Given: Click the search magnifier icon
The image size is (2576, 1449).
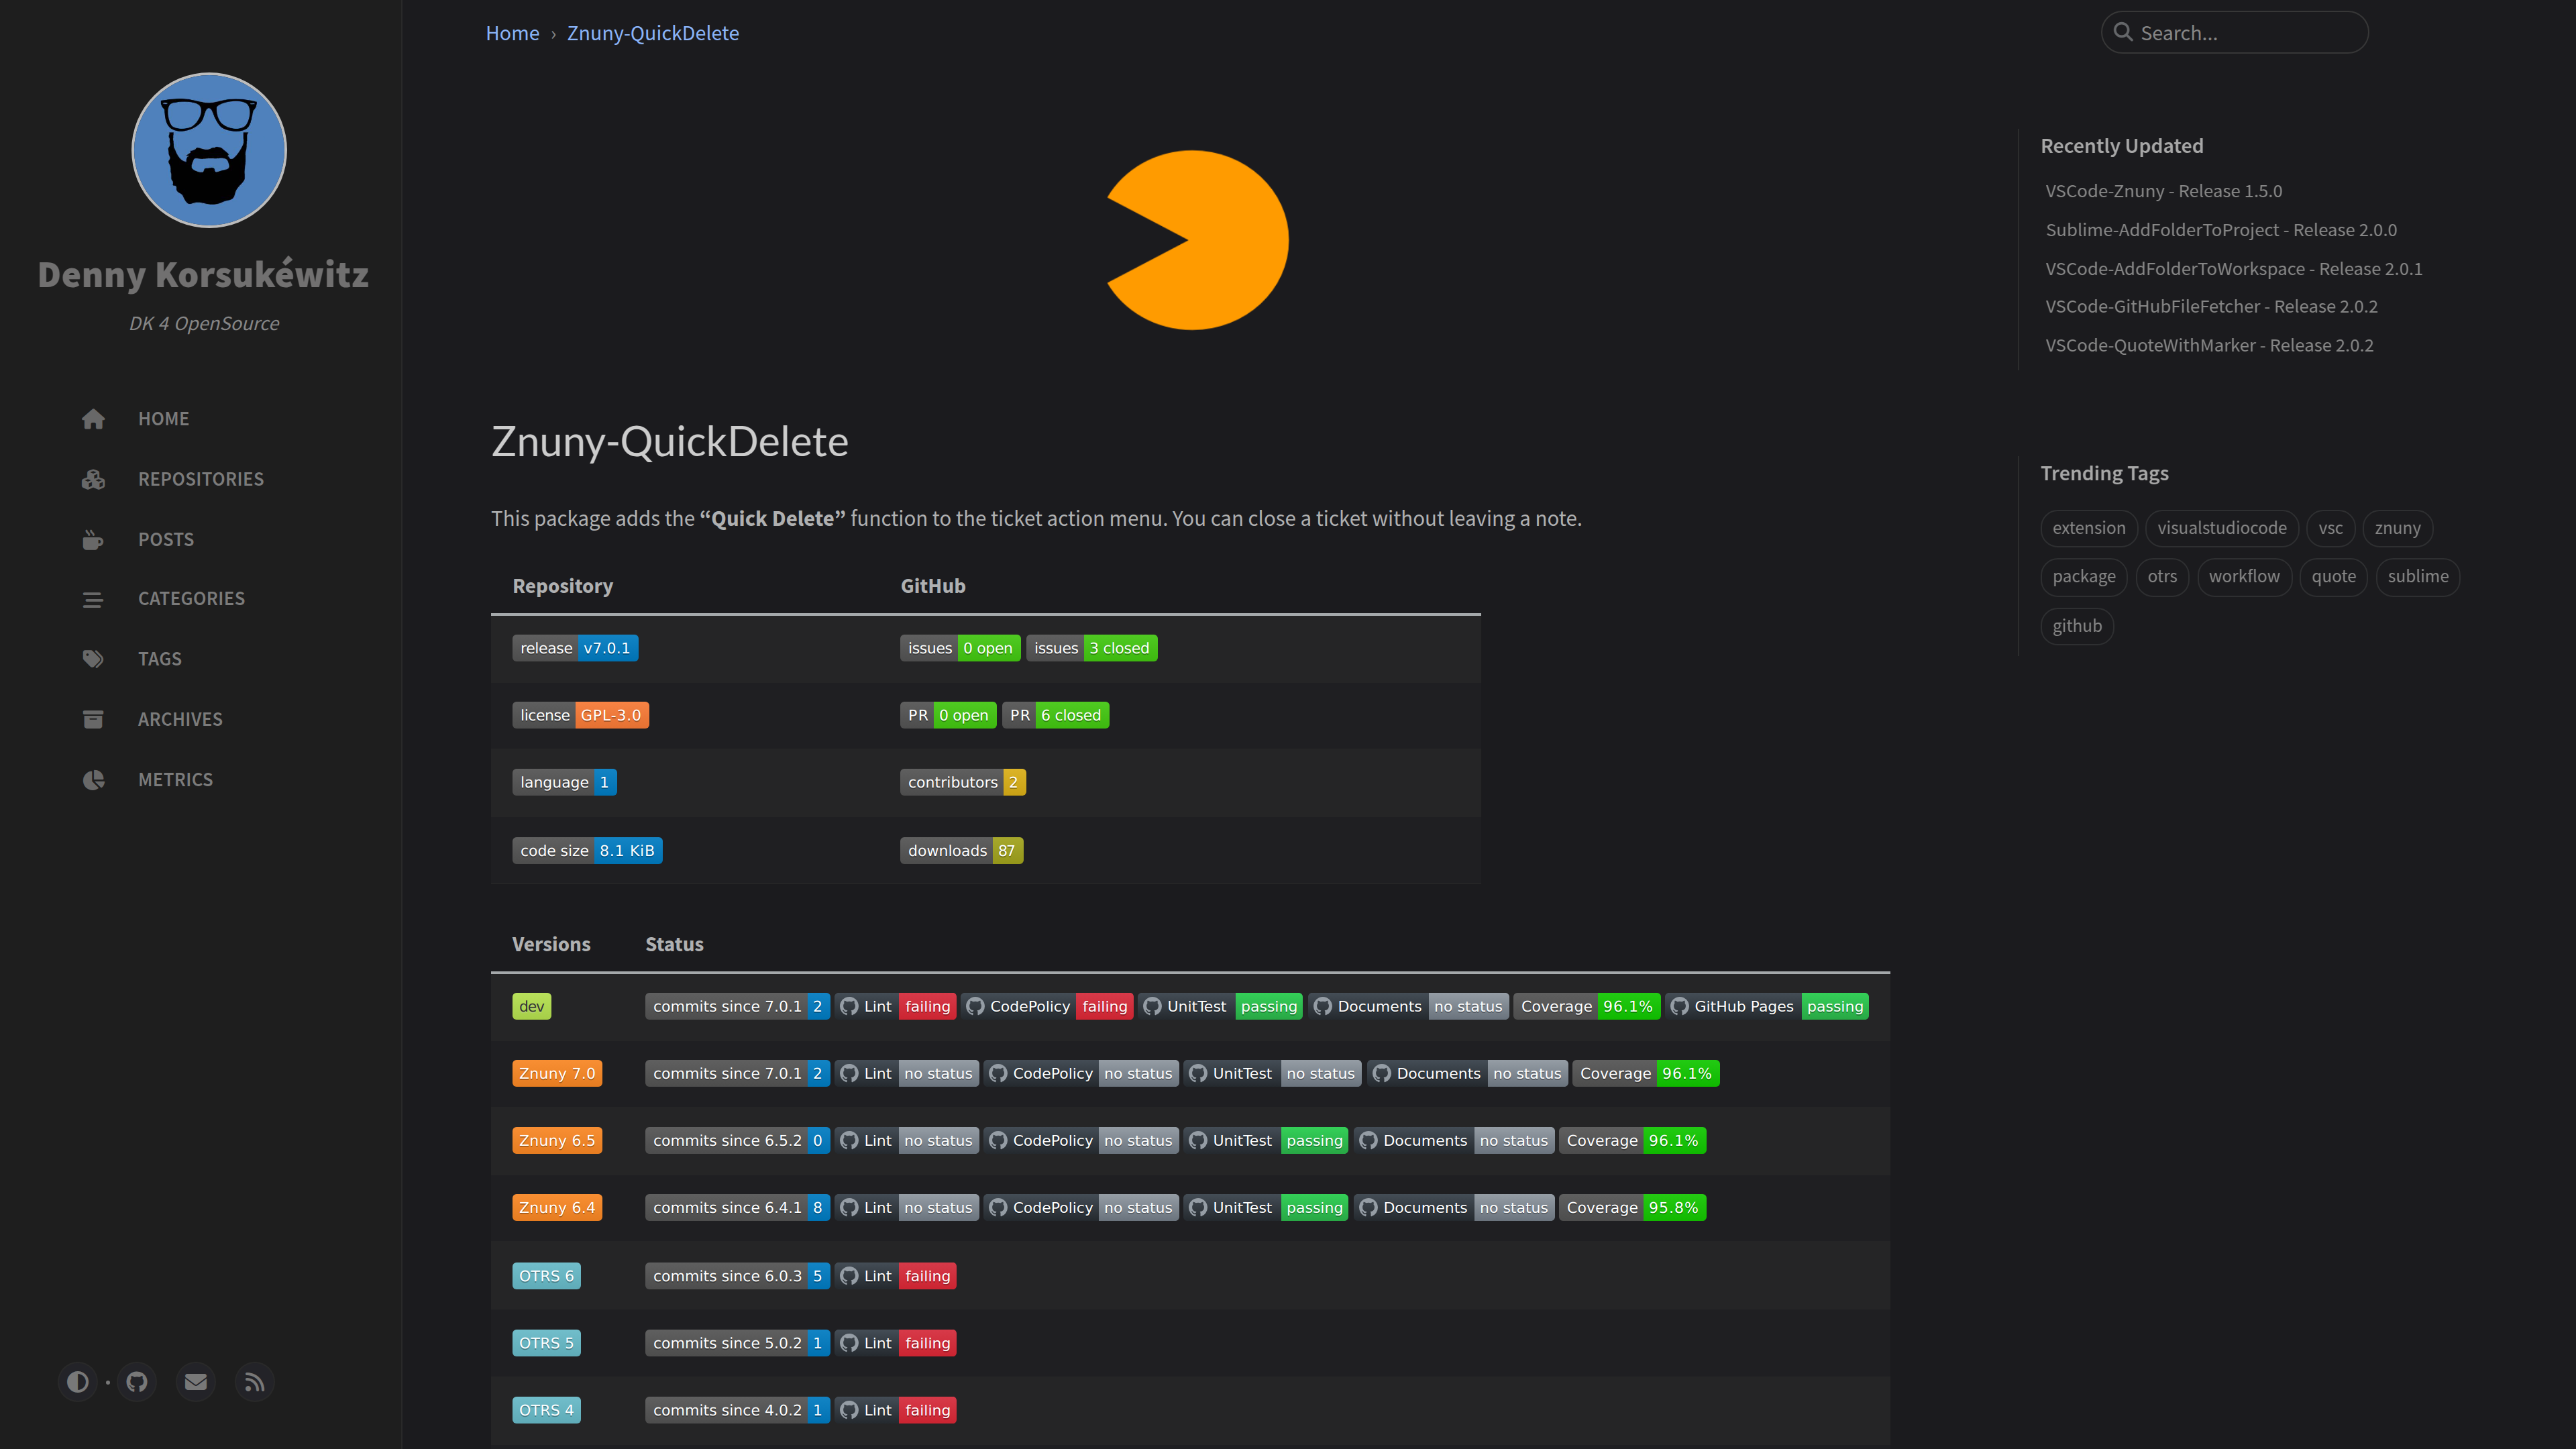Looking at the screenshot, I should [2123, 32].
